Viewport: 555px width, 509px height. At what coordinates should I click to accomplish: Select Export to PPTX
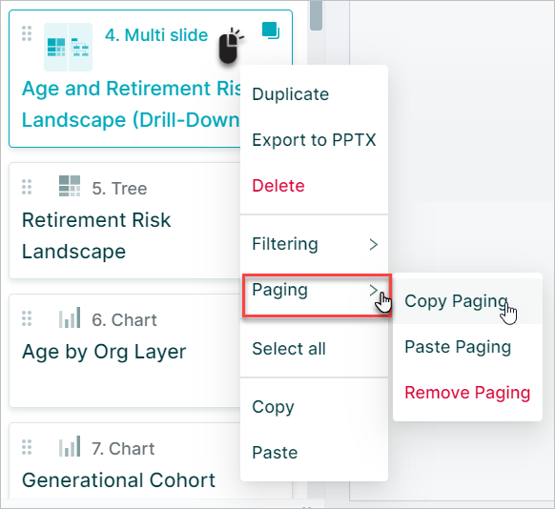[314, 140]
